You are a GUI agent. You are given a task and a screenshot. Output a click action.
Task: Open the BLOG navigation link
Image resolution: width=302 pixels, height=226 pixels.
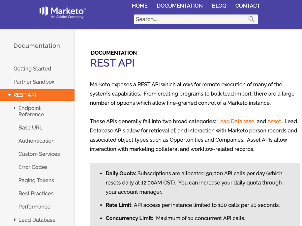pyautogui.click(x=219, y=6)
